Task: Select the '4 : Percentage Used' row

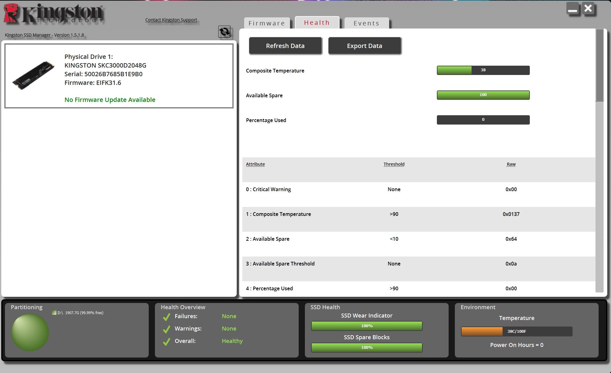Action: 419,288
